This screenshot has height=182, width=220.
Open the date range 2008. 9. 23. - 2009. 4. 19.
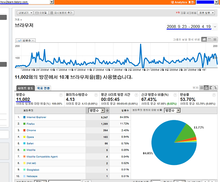[189, 27]
